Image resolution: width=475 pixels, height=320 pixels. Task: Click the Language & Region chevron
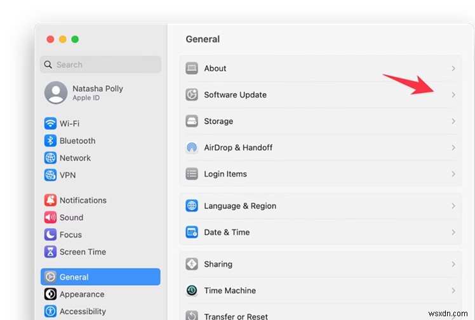point(453,206)
